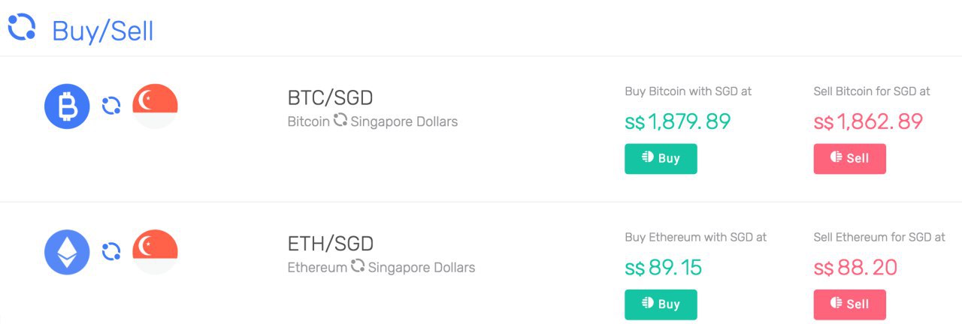Select the S$89.15 Ethereum buy price
962x324 pixels.
click(x=663, y=268)
